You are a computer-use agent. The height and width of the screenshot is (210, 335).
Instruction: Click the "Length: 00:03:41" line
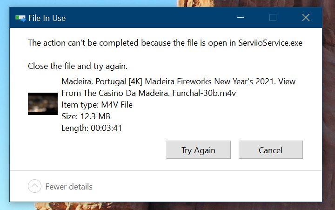[92, 128]
